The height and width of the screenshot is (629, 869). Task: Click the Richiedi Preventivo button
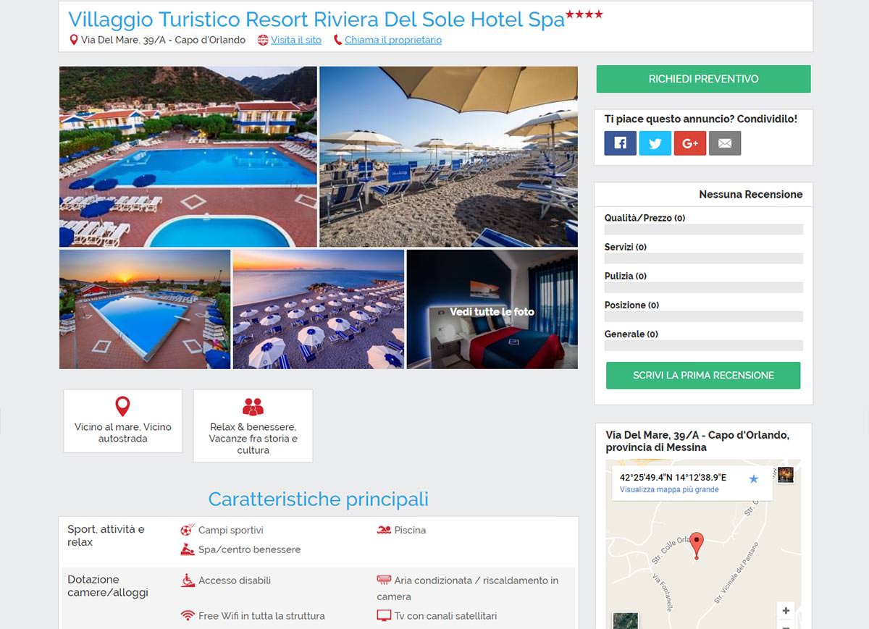(703, 79)
